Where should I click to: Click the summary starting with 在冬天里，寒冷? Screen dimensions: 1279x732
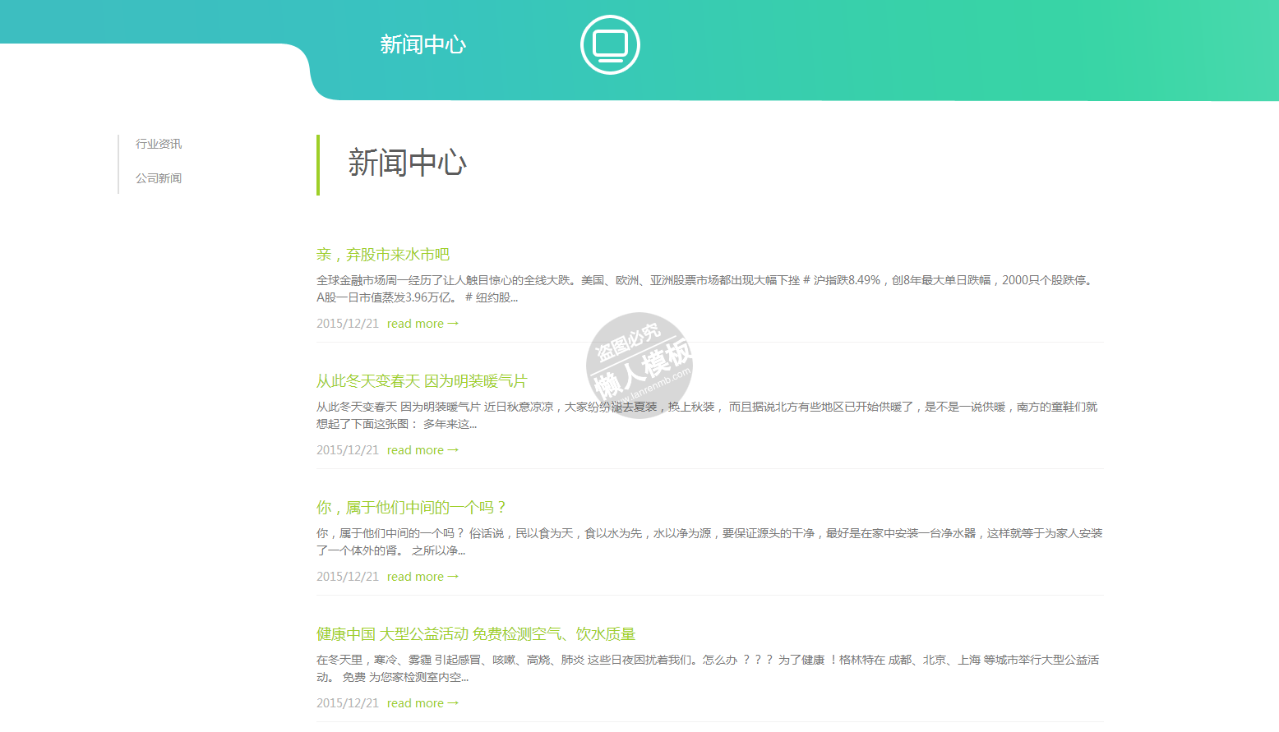coord(707,661)
